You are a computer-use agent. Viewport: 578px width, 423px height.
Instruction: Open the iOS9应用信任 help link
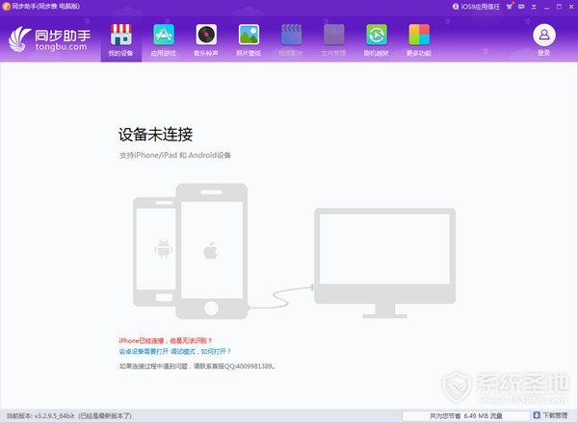[x=476, y=7]
